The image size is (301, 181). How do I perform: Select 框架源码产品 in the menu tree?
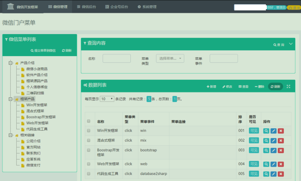pyautogui.click(x=37, y=81)
